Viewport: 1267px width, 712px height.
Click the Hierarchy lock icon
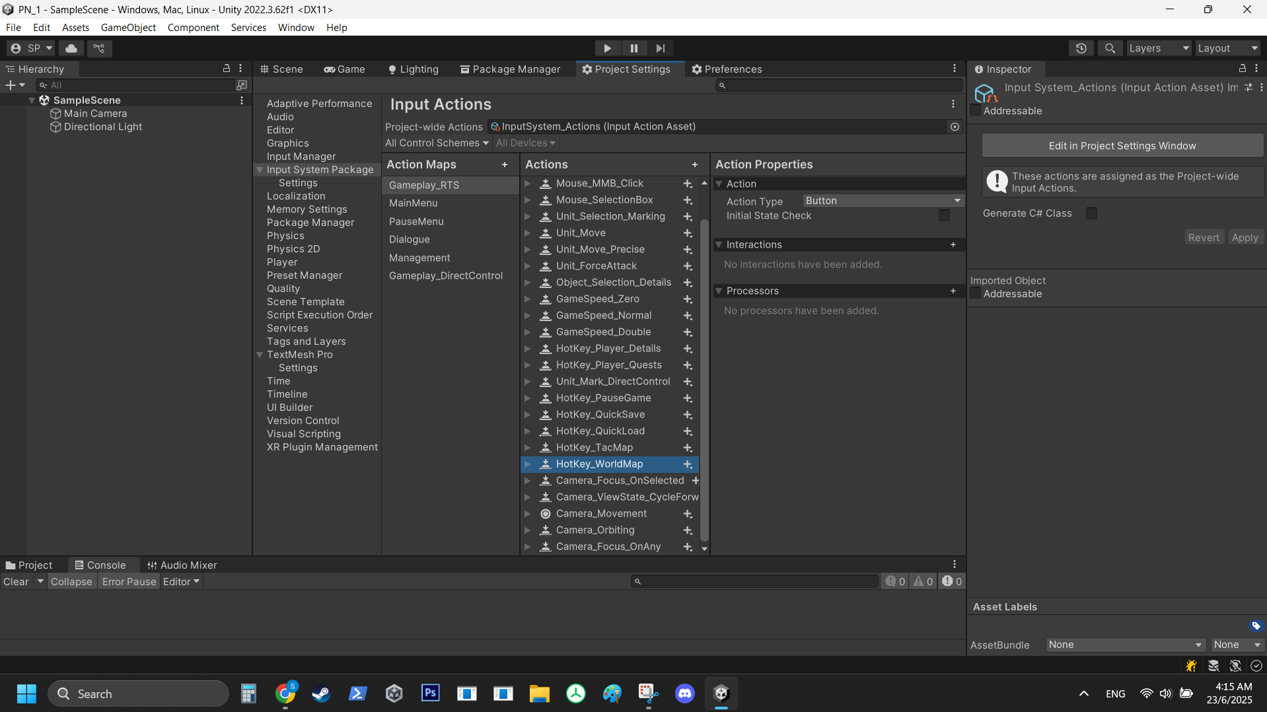click(x=227, y=69)
